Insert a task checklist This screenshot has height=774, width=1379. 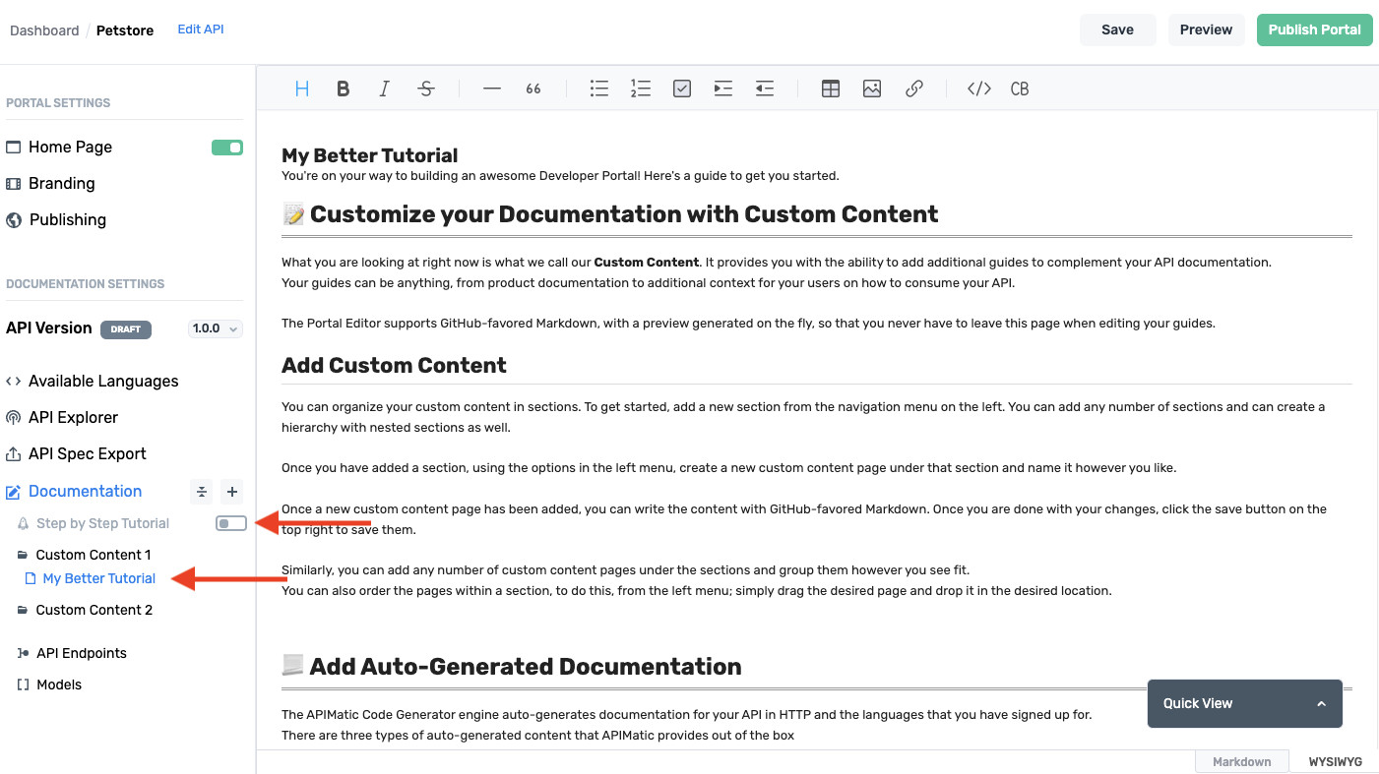682,89
